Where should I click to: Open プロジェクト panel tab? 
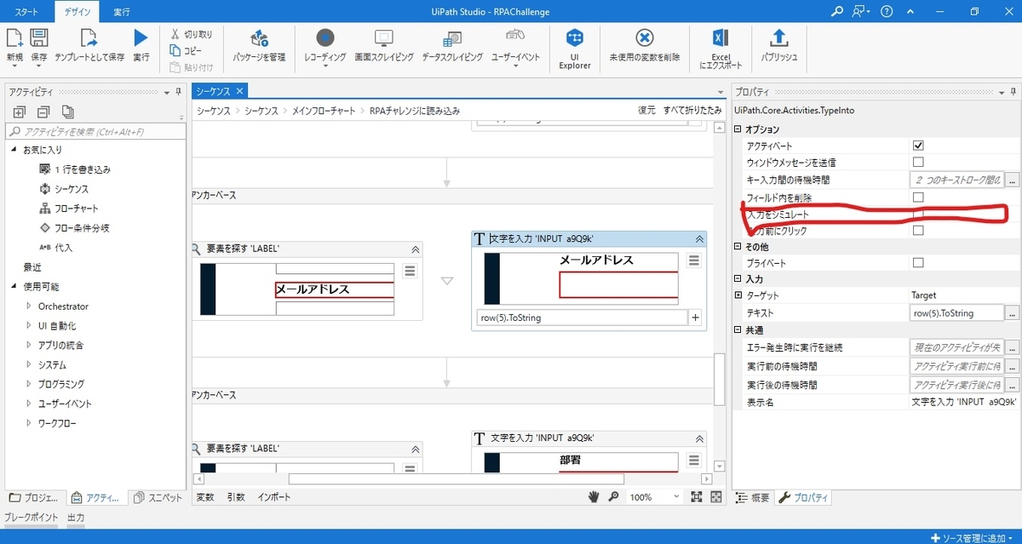coord(33,497)
